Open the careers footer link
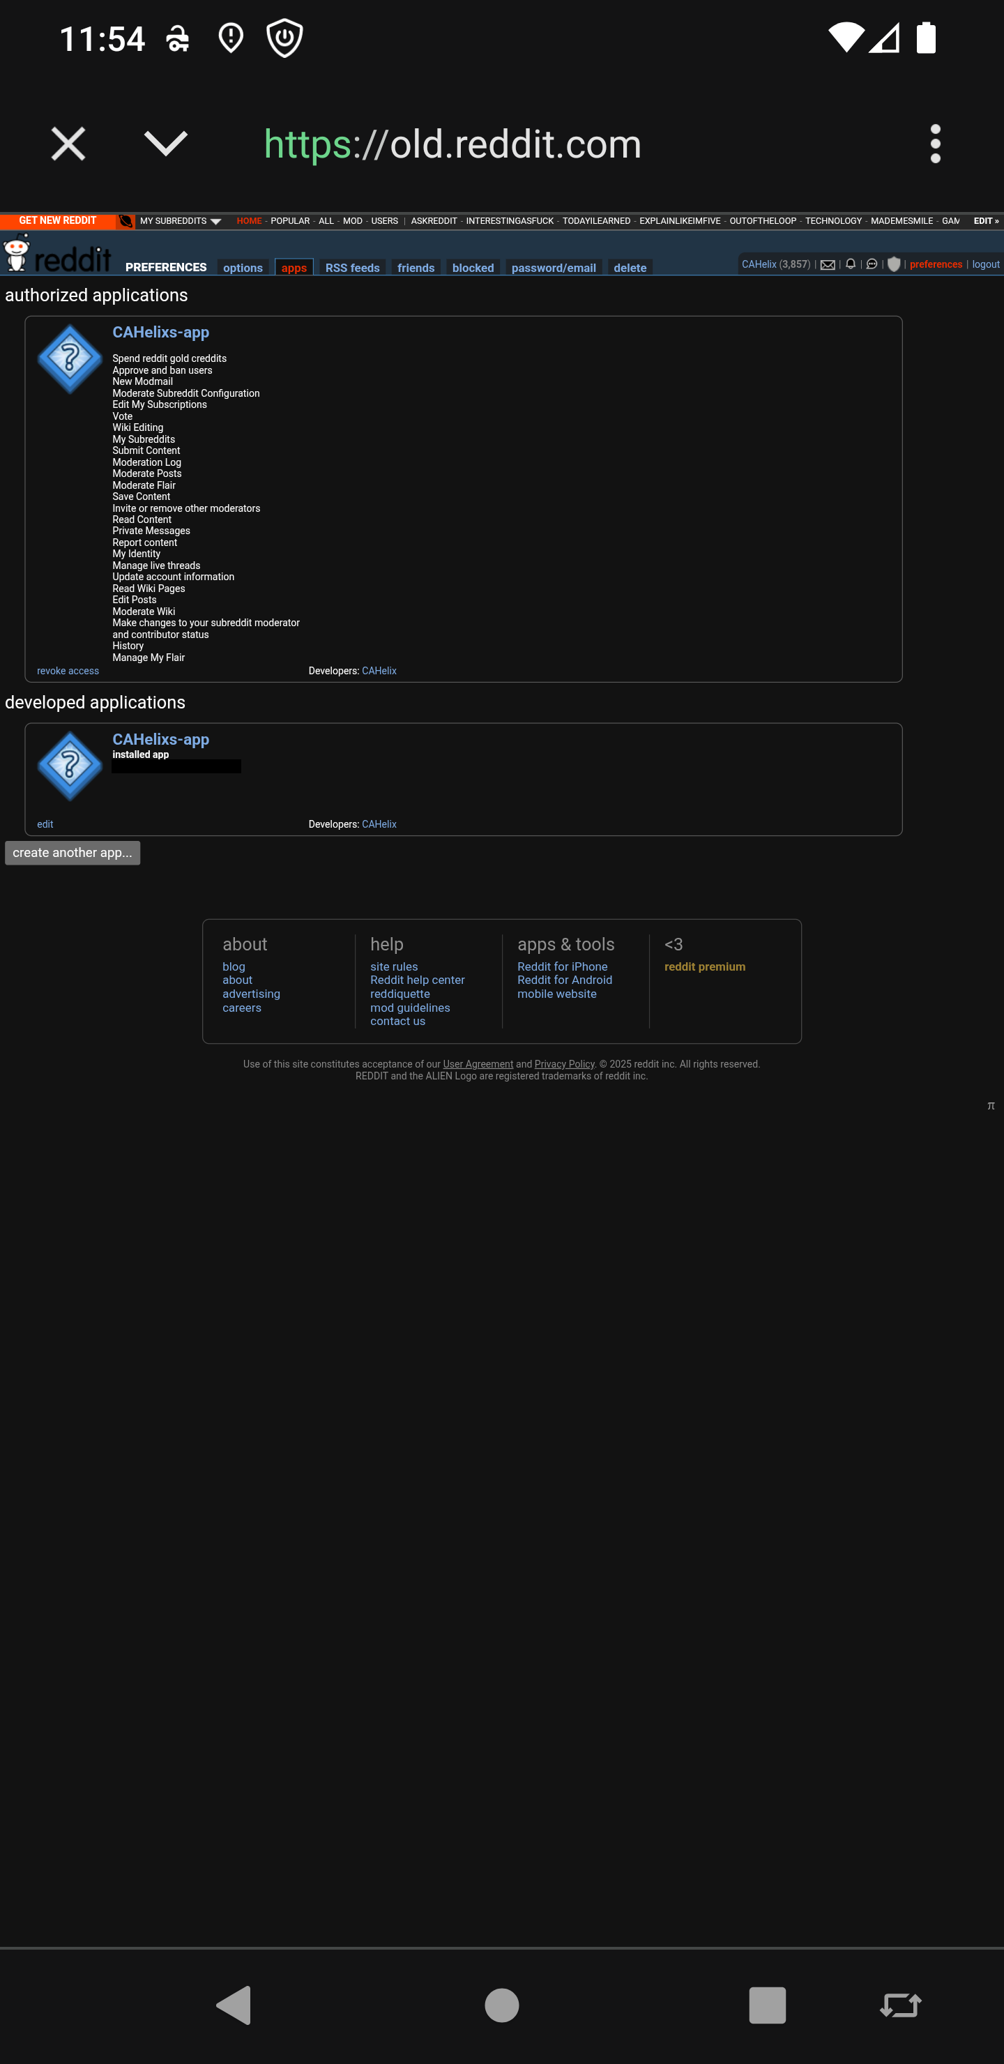1004x2064 pixels. point(242,1007)
